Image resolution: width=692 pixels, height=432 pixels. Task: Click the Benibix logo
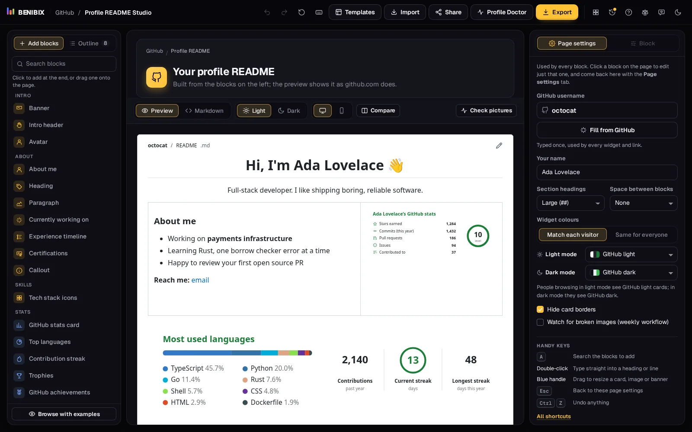coord(26,12)
